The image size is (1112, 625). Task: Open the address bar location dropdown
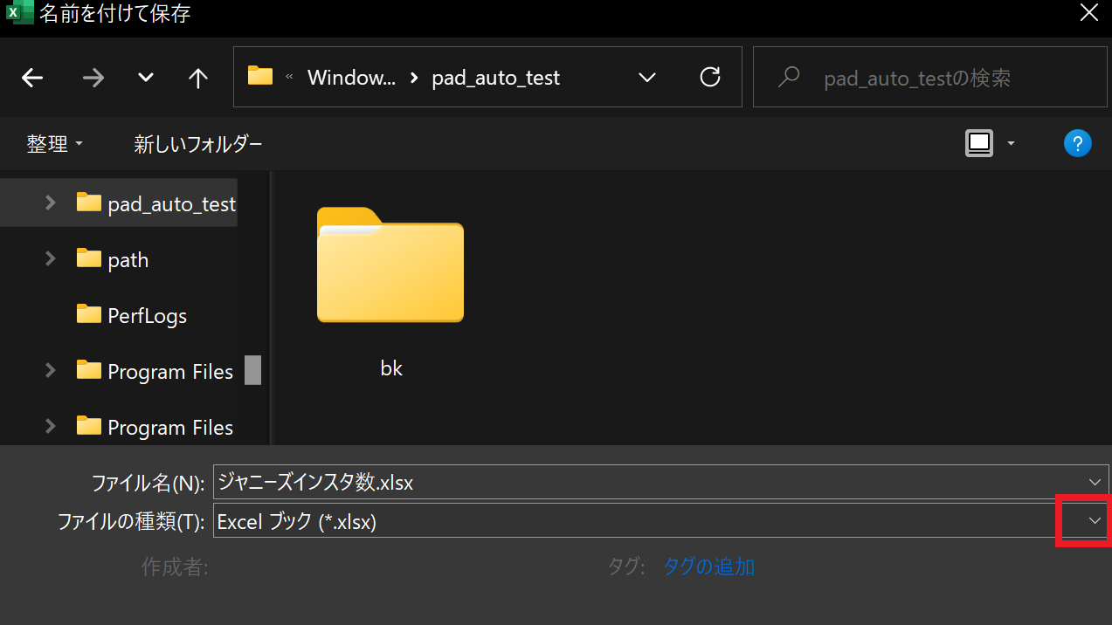click(x=646, y=78)
